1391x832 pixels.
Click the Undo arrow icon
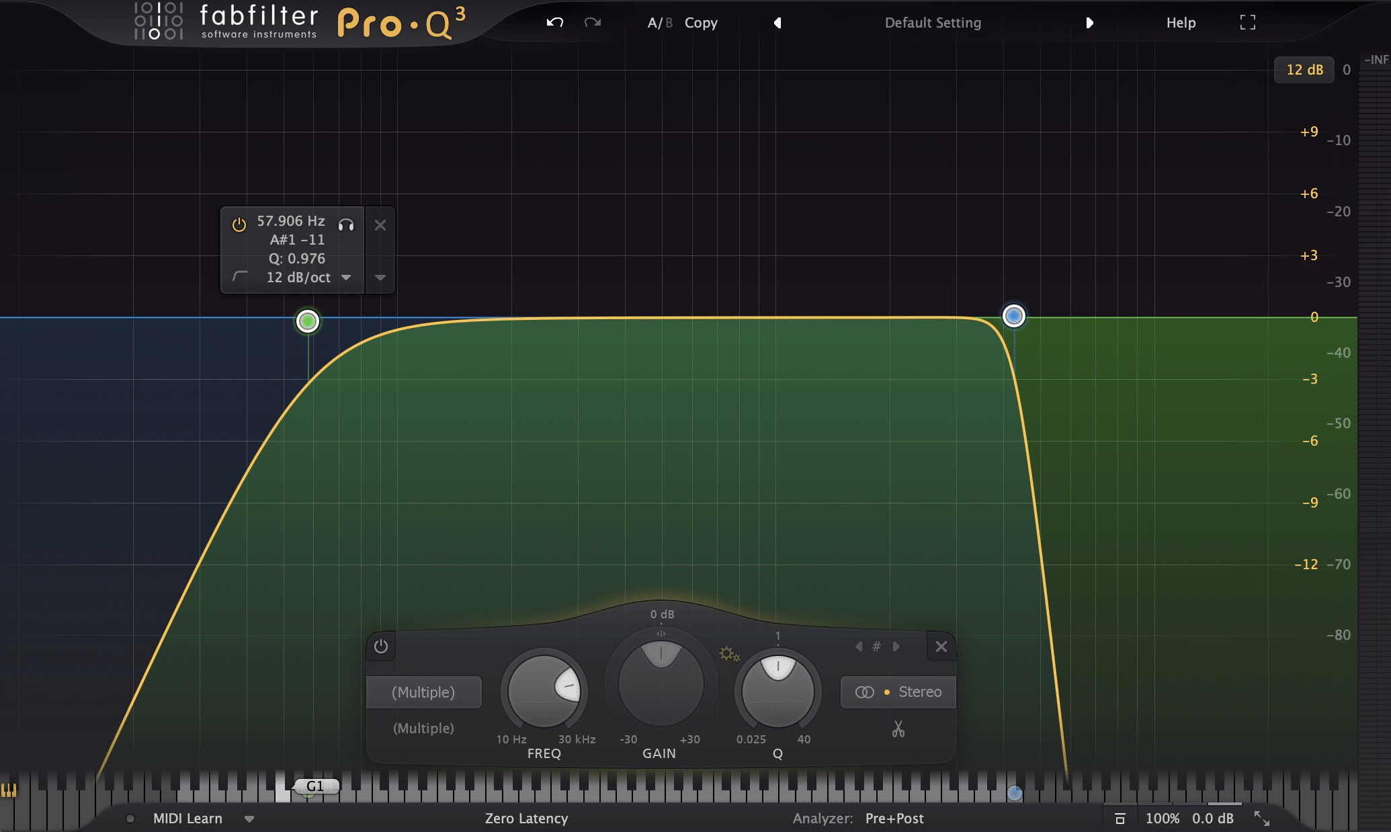554,23
